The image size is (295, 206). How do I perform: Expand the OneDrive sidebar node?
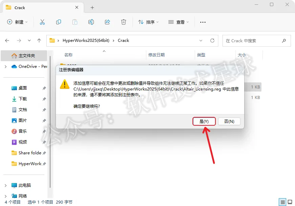6,67
